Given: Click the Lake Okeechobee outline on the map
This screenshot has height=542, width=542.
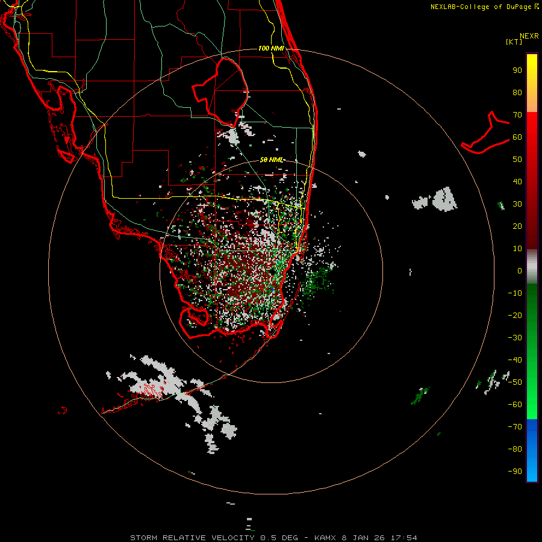Looking at the screenshot, I should pyautogui.click(x=220, y=92).
